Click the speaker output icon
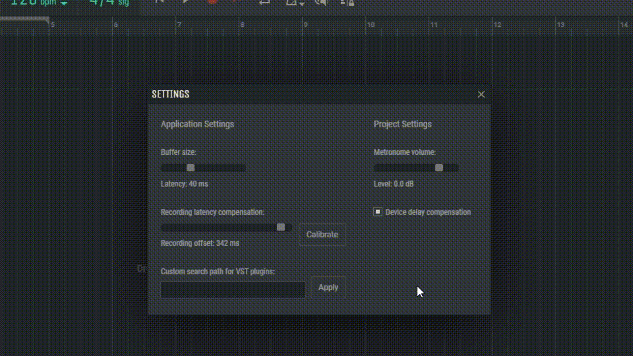This screenshot has height=356, width=633. point(321,3)
